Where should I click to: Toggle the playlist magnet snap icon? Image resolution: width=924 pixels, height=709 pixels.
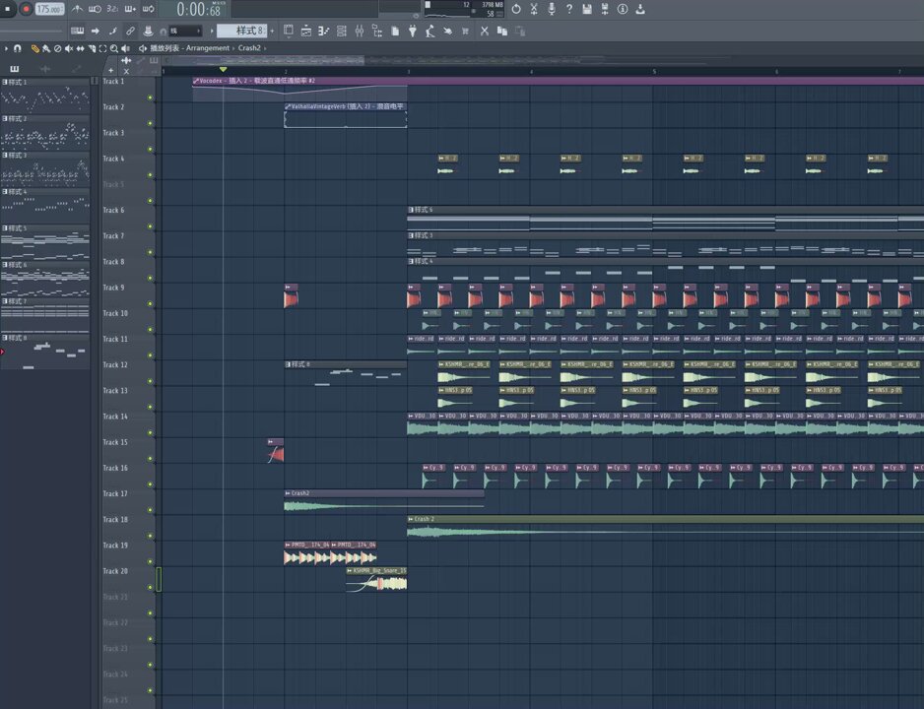pyautogui.click(x=17, y=48)
